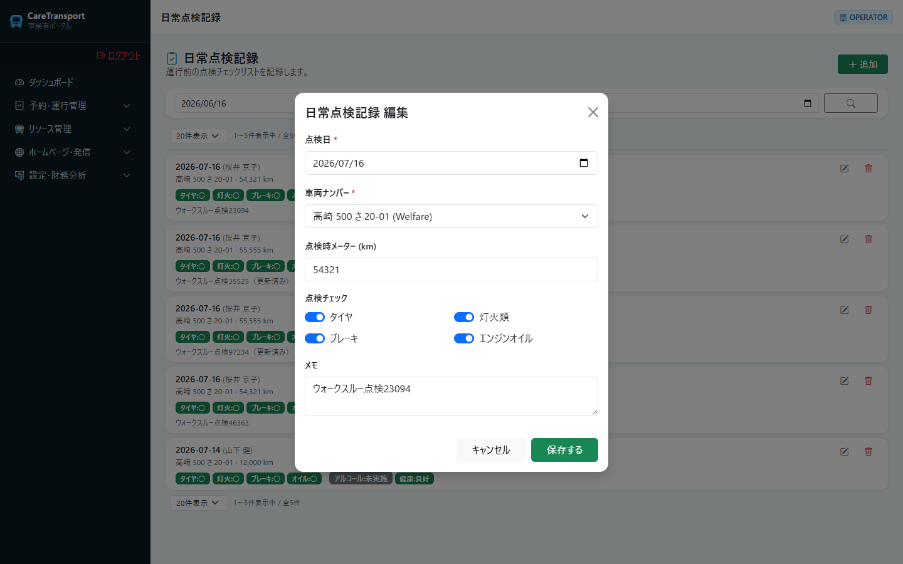This screenshot has height=564, width=903.
Task: Open calendar picker in top date filter
Action: [x=808, y=103]
